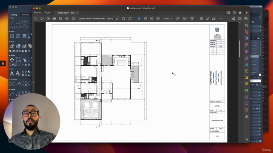Send the file by email envelope icon
Image resolution: width=273 pixels, height=153 pixels.
(240, 19)
